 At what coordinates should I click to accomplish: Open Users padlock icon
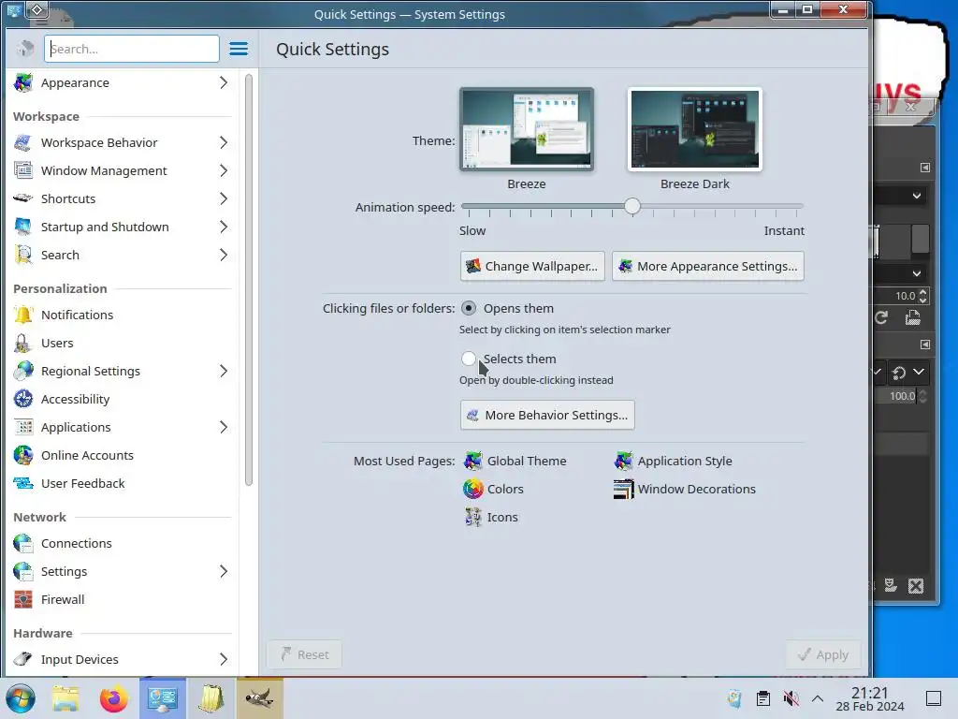click(23, 343)
